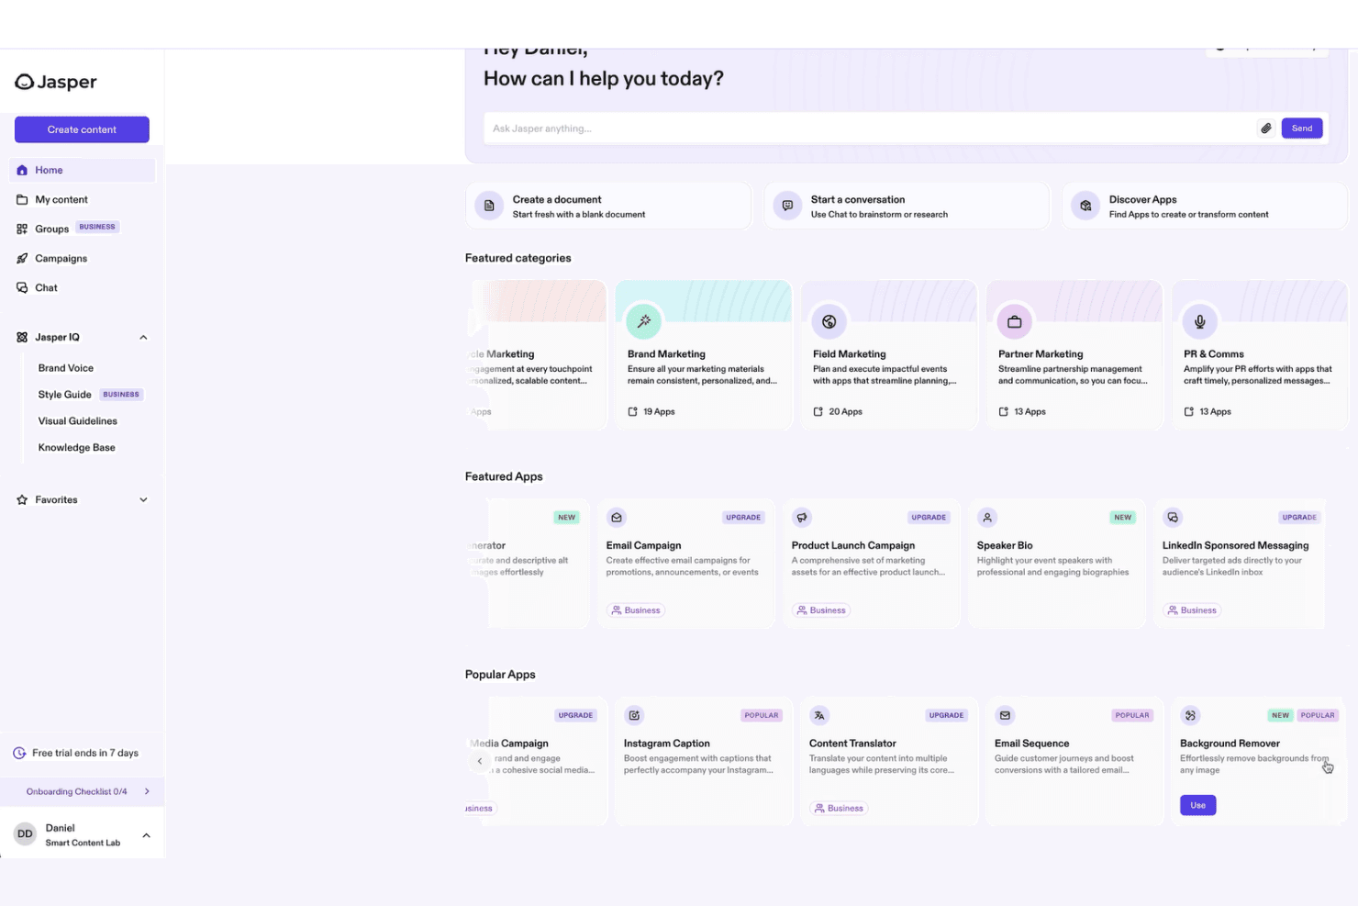Viewport: 1358px width, 906px height.
Task: Click the Field Marketing globe icon
Action: click(x=829, y=321)
